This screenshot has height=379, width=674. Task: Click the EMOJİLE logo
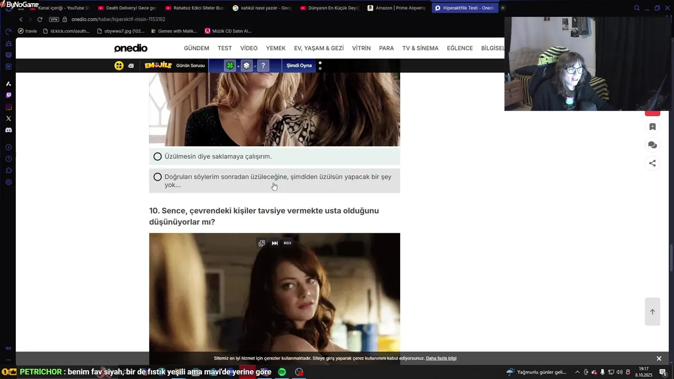[x=158, y=65]
